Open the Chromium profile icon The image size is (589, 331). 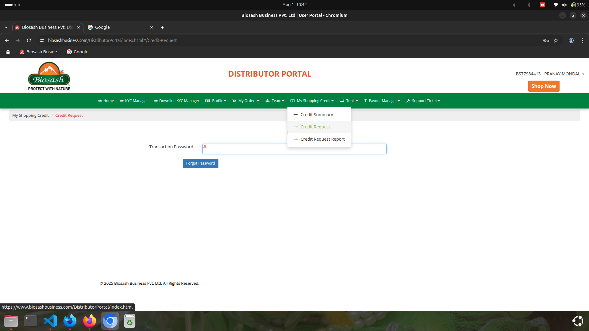[x=571, y=40]
